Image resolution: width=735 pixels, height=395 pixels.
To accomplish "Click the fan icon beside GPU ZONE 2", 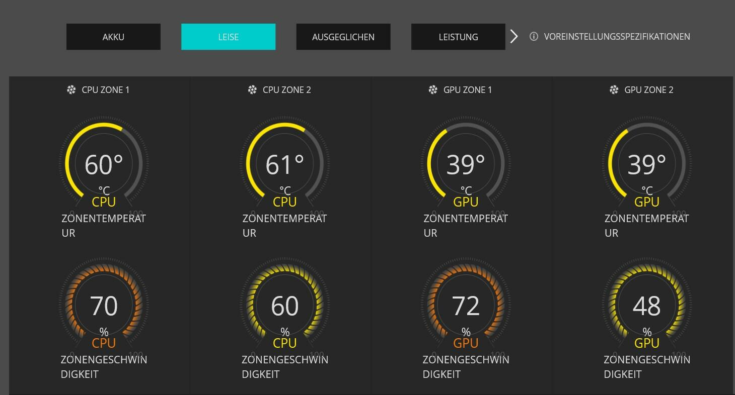I will point(614,90).
